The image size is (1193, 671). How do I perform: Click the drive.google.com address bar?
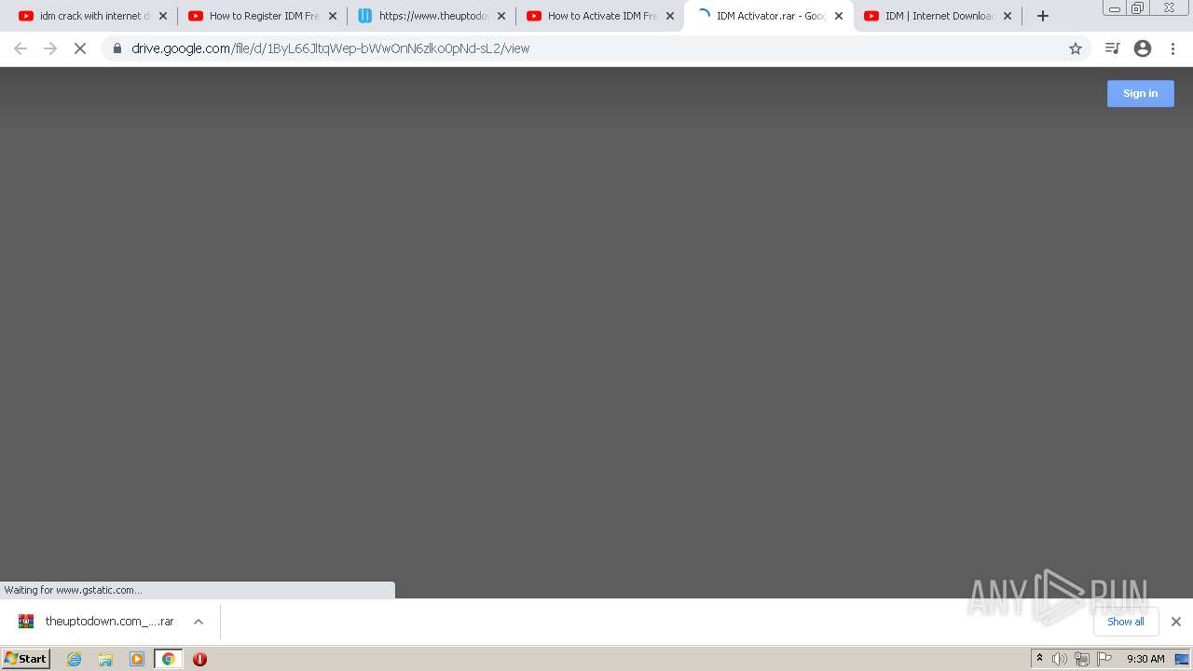click(x=596, y=48)
